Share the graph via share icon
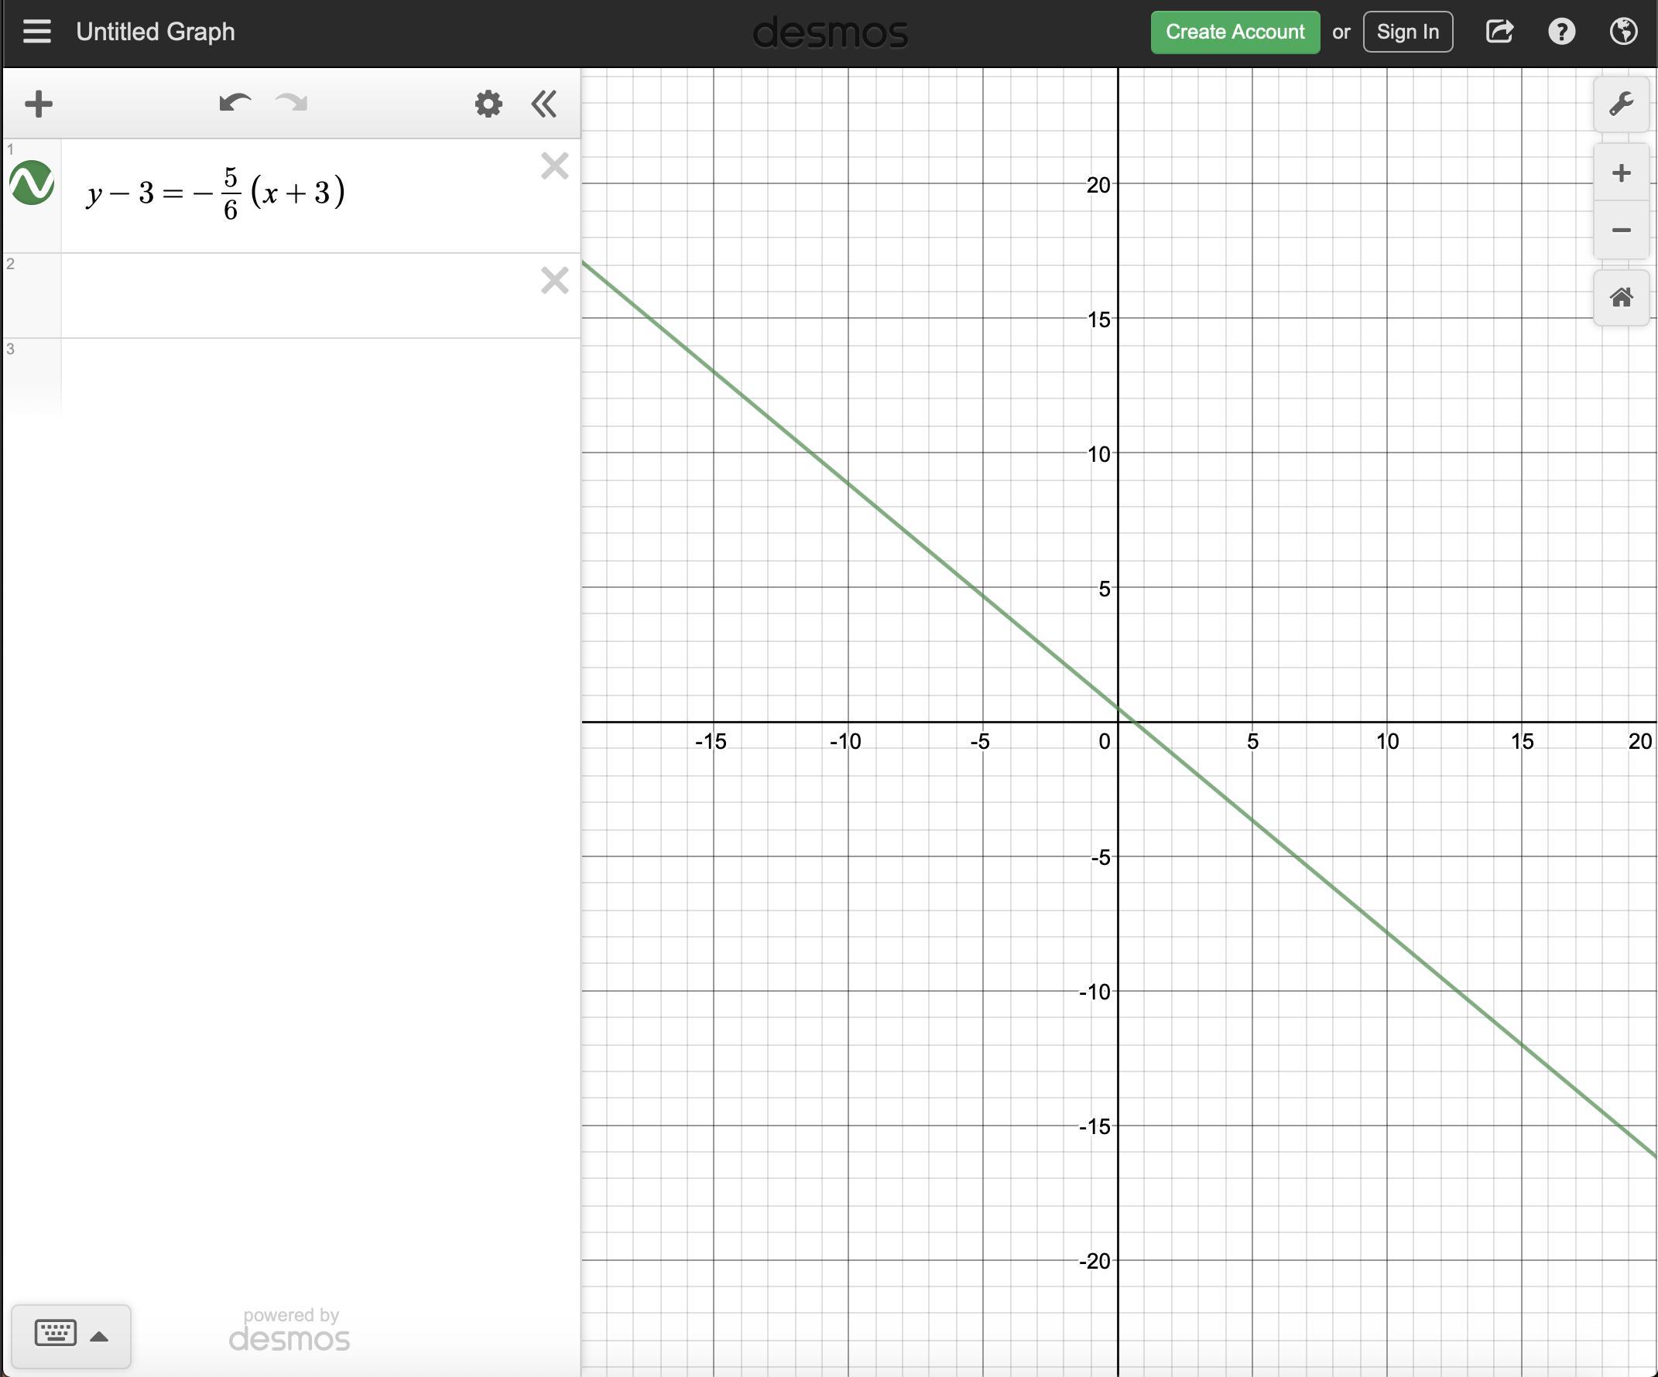This screenshot has width=1658, height=1377. pyautogui.click(x=1499, y=32)
